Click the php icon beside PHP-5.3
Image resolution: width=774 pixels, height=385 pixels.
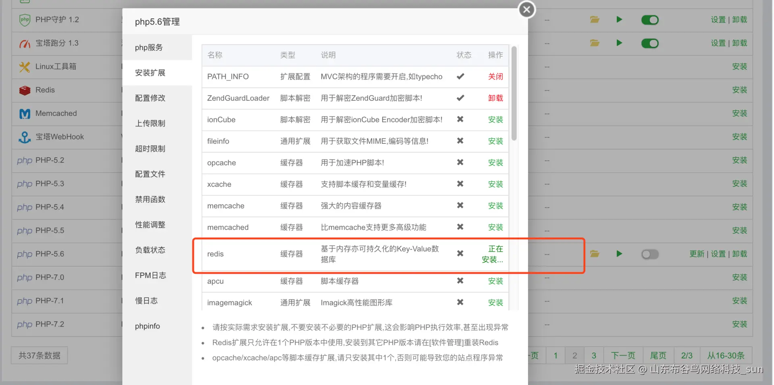25,184
